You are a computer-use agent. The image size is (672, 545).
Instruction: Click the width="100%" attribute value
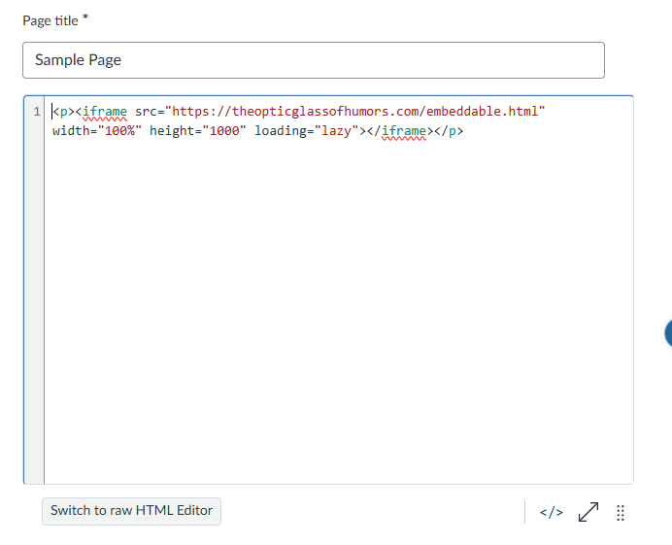click(118, 131)
